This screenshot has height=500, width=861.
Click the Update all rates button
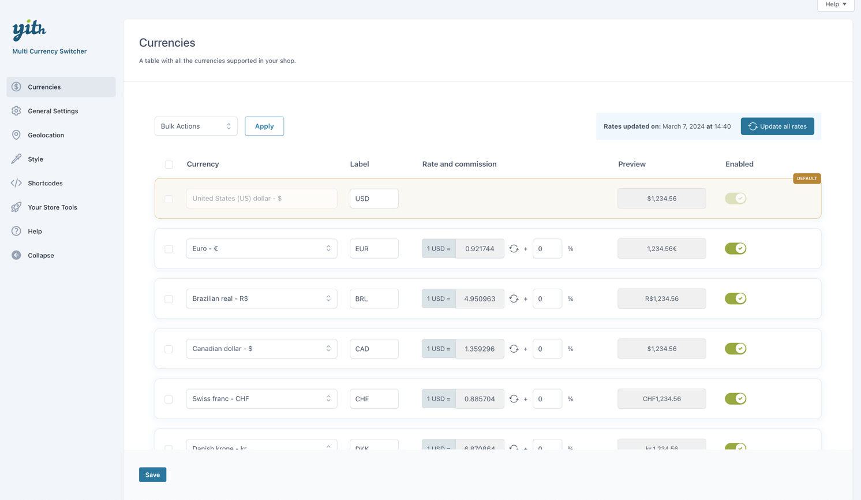tap(777, 126)
